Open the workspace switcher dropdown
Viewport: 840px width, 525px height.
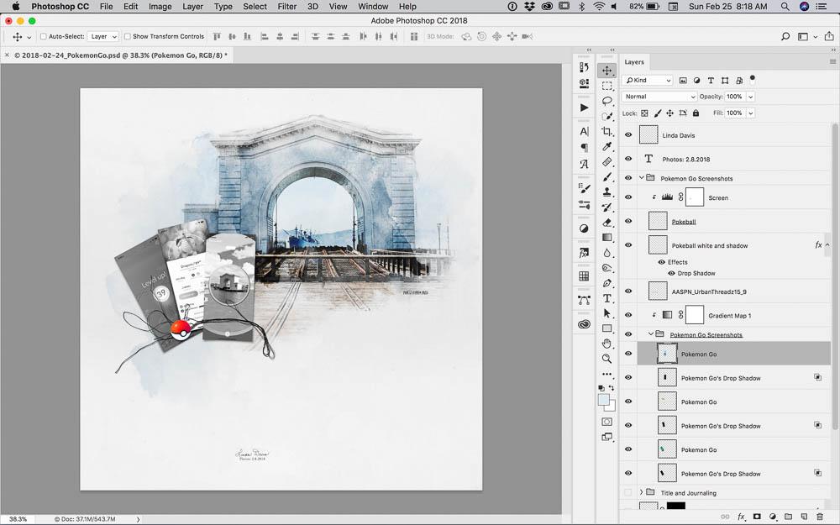coord(806,36)
